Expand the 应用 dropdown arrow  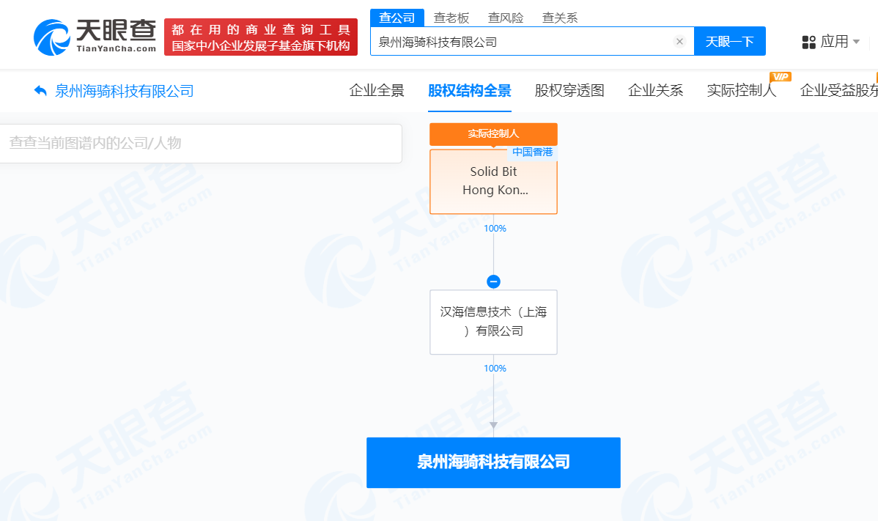855,42
